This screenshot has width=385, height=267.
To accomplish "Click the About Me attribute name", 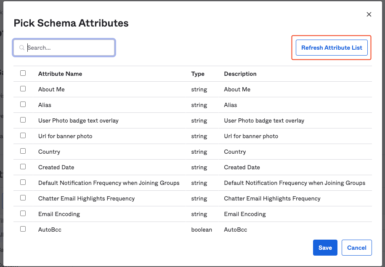I will (x=51, y=89).
